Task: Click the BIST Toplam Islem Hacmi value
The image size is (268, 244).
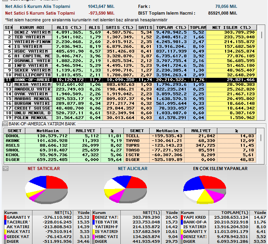Action: (x=222, y=13)
